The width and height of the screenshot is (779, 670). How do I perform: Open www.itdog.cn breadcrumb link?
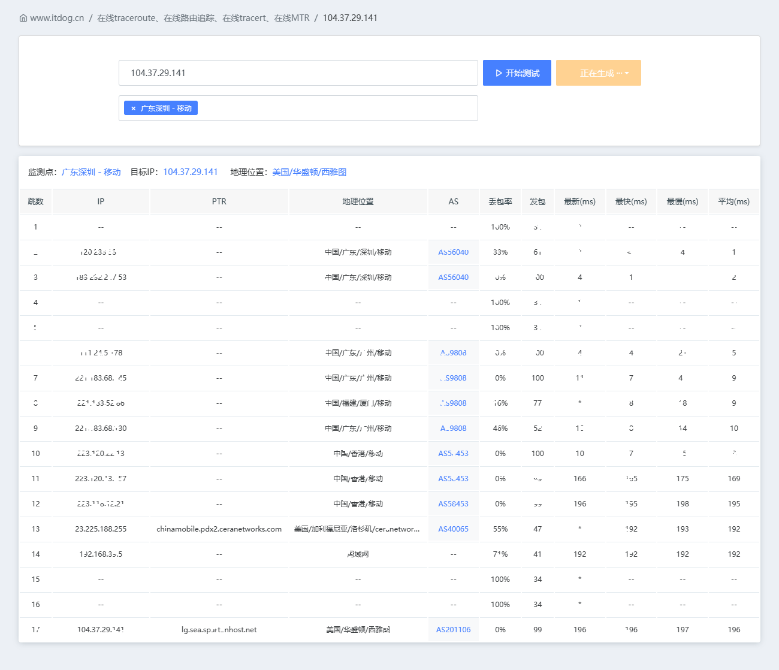(57, 18)
